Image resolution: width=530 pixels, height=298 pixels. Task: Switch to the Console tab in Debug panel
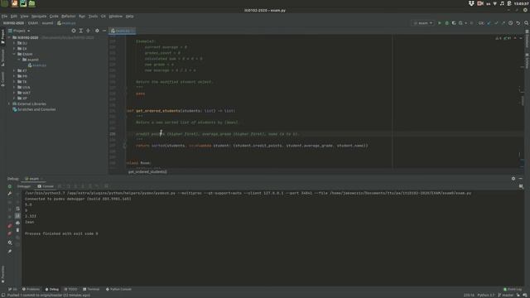[46, 186]
